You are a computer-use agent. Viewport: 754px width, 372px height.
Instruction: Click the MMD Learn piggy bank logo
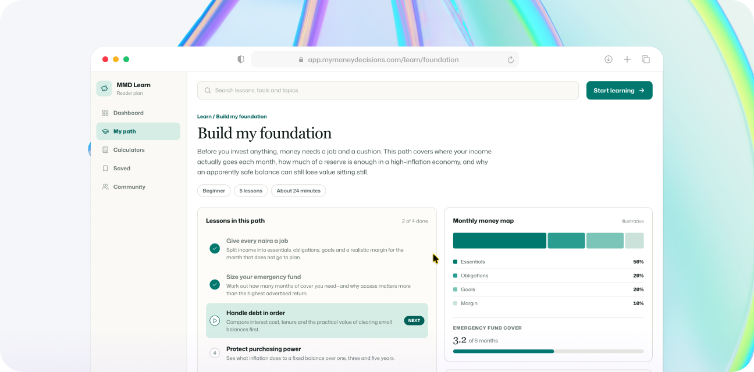click(x=104, y=88)
